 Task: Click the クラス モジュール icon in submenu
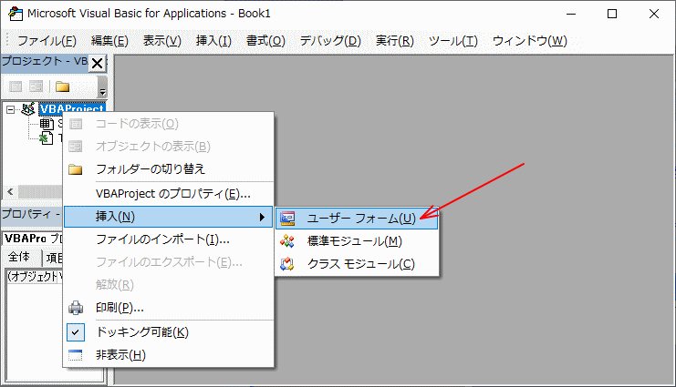tap(287, 263)
